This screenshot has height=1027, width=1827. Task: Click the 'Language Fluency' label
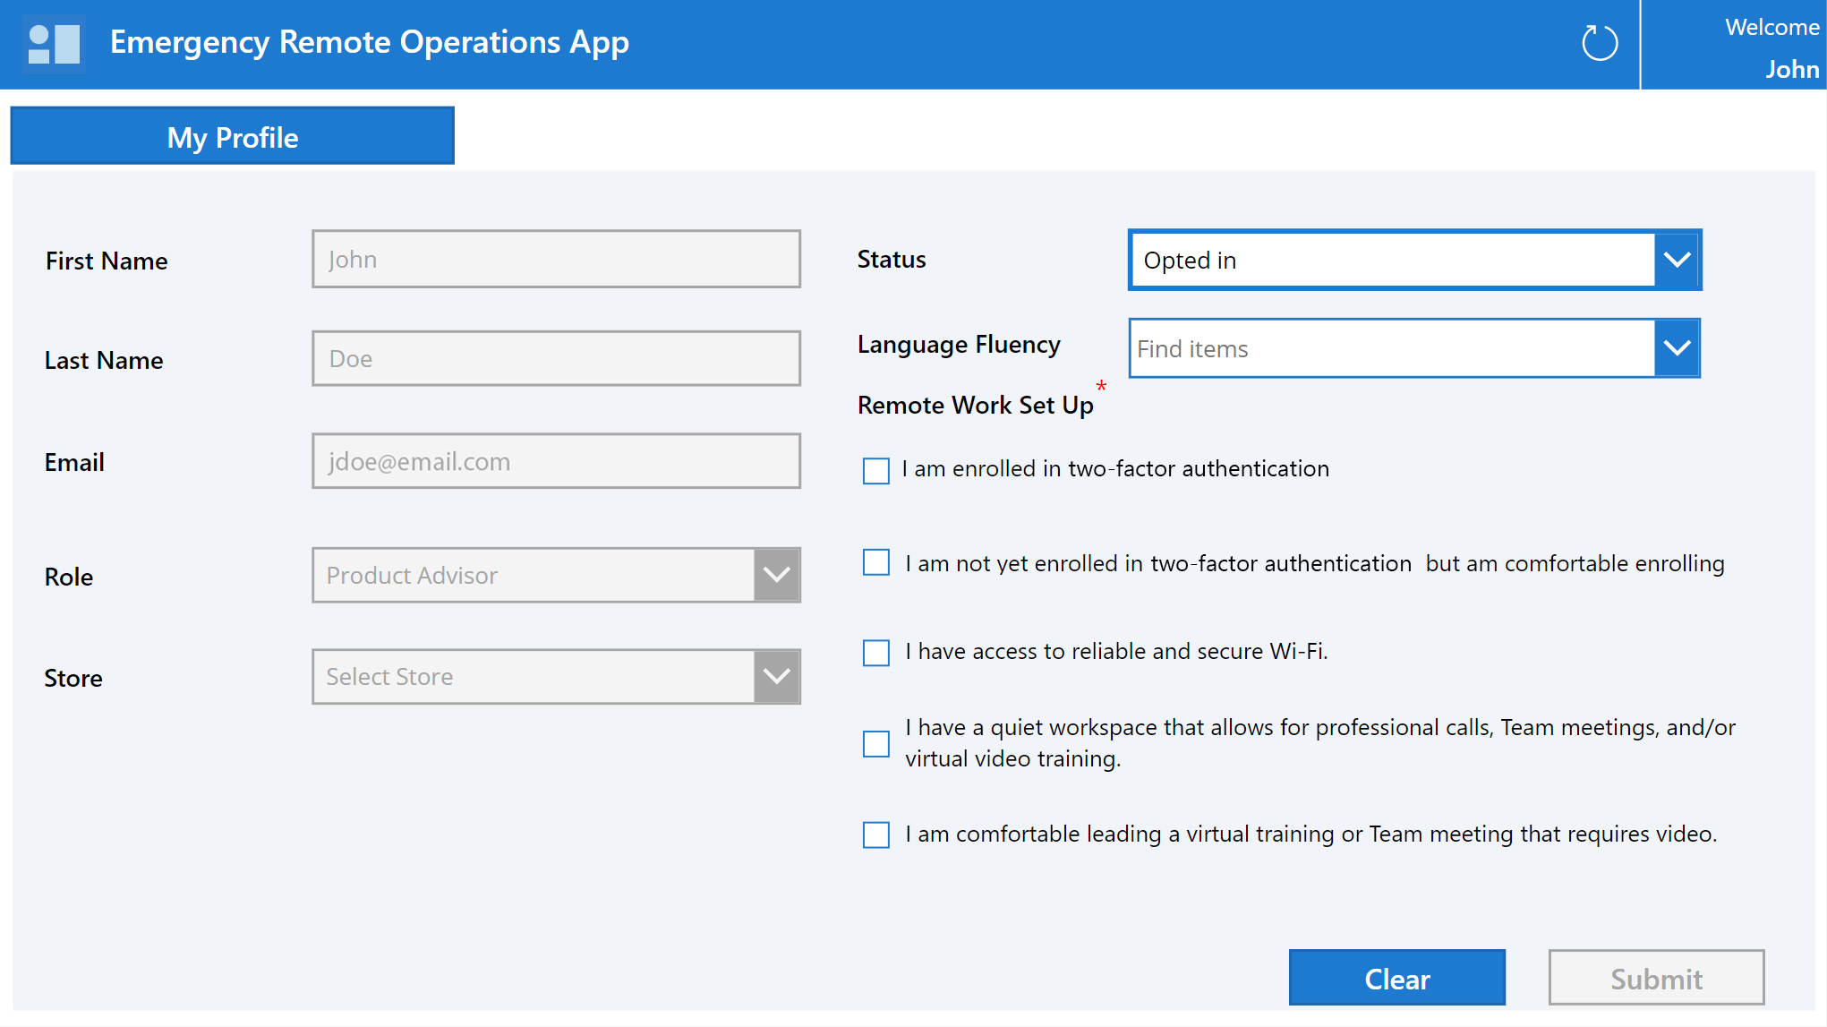click(958, 344)
